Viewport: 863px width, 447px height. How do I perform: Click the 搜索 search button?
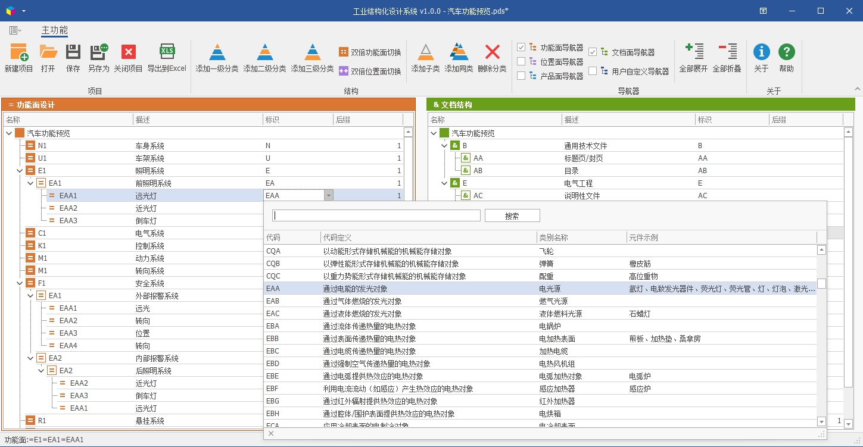(512, 216)
